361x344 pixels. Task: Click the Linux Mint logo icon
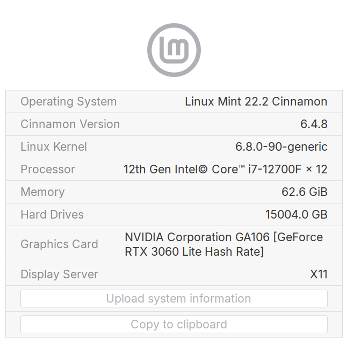point(174,50)
